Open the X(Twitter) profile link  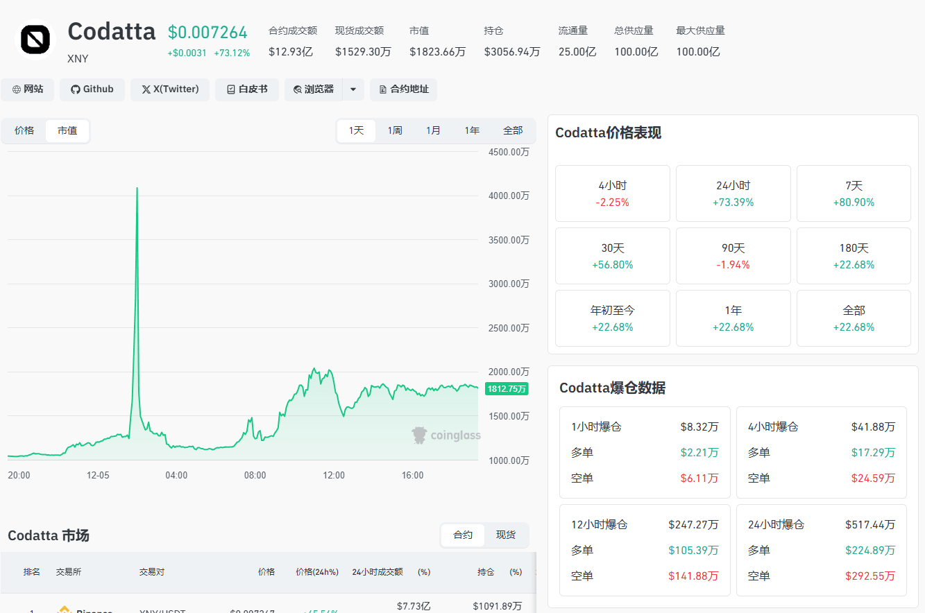tap(170, 89)
